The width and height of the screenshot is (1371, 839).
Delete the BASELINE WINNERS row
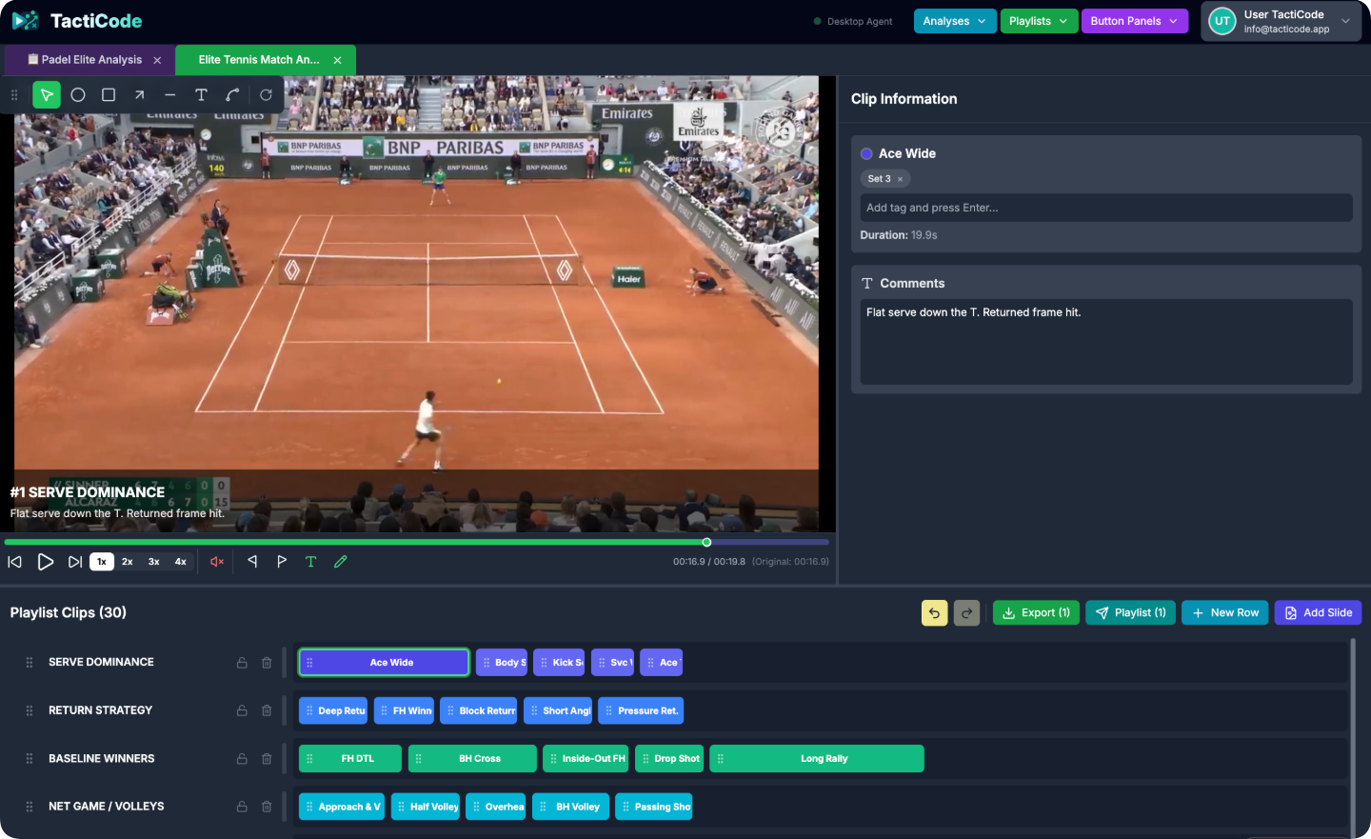pos(267,759)
